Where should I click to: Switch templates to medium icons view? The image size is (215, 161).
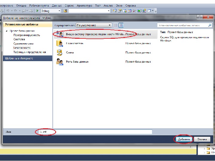point(121,25)
